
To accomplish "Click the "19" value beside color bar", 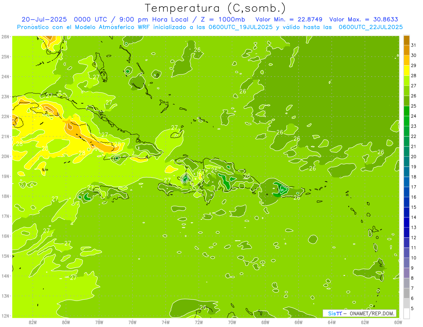I will (x=414, y=166).
